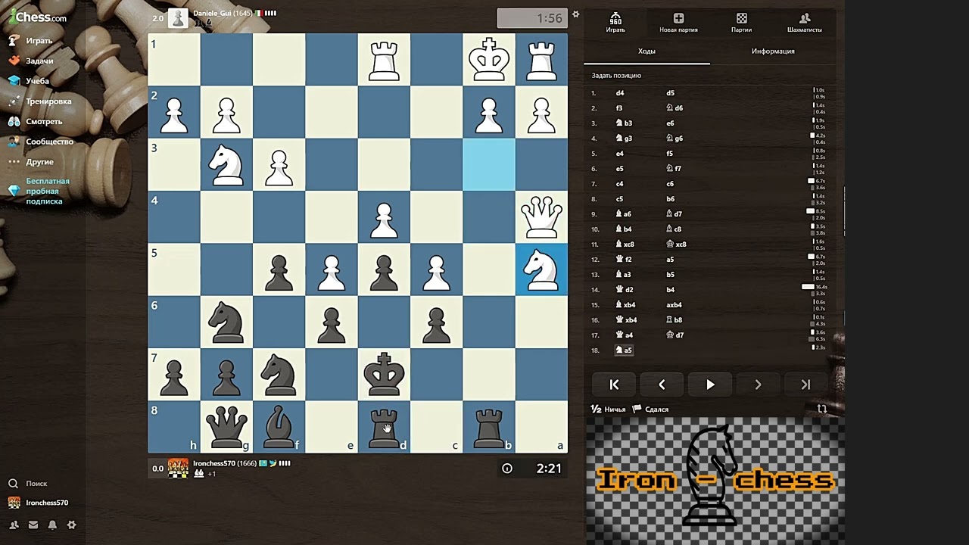Start a Новая партия new game
The image size is (969, 545).
(678, 23)
